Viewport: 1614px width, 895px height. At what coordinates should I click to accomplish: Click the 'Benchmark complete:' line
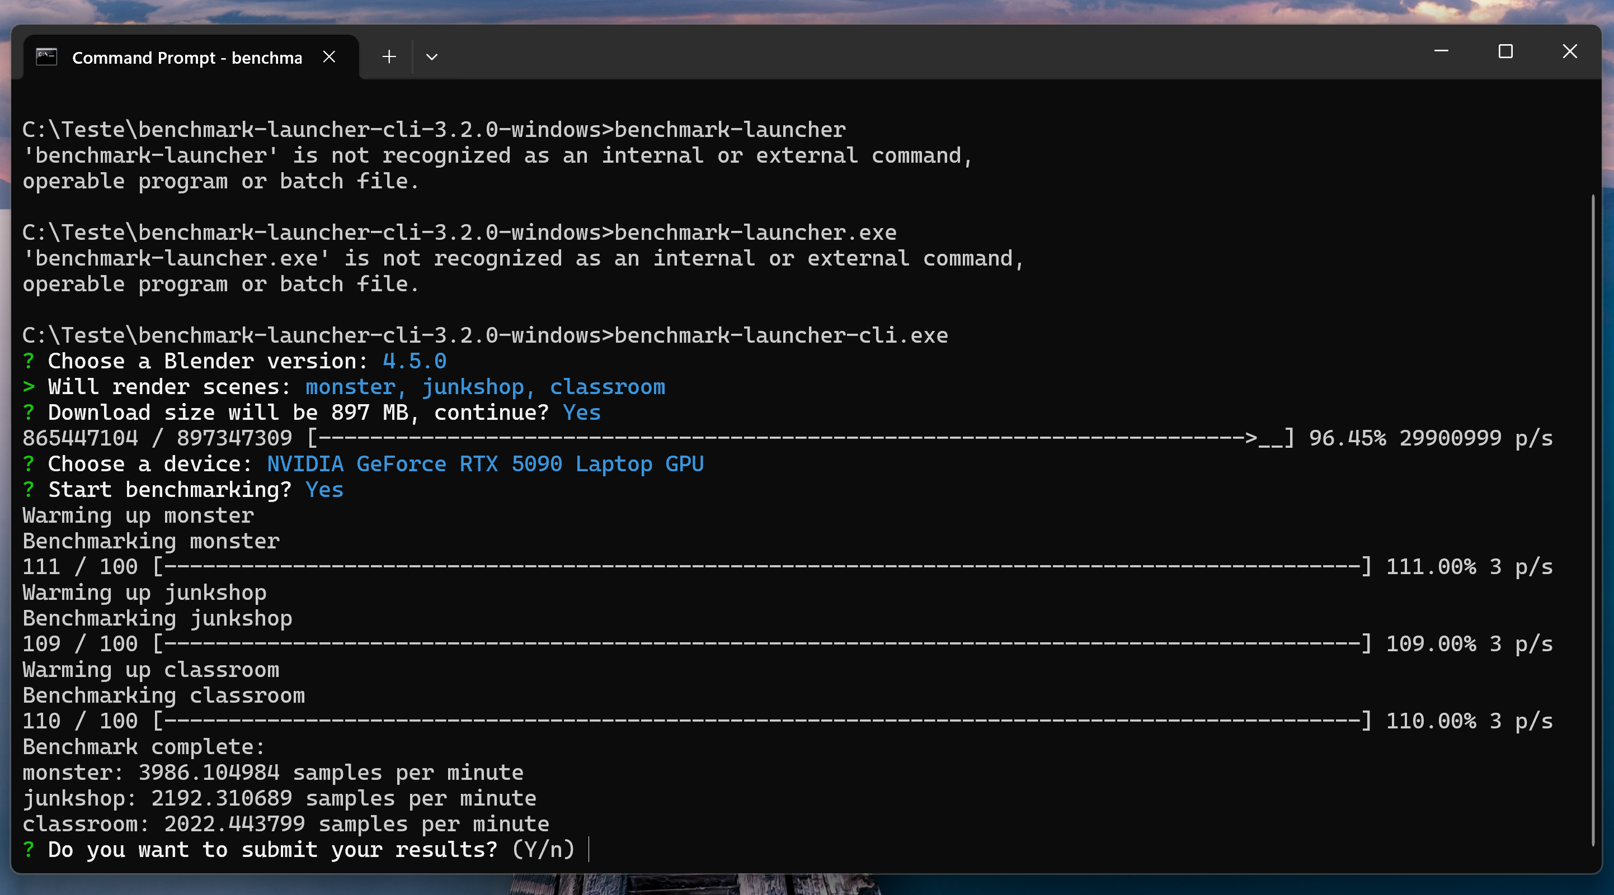144,747
